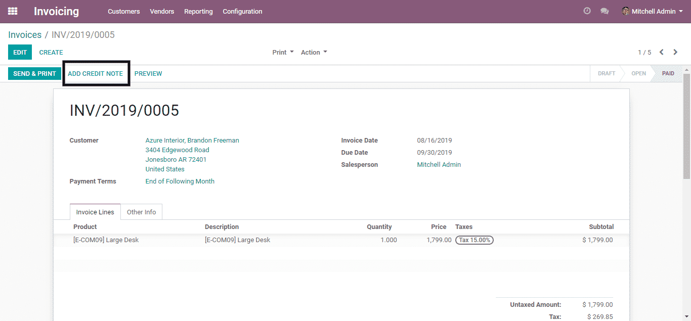Open End of Following Month link
691x321 pixels.
coord(180,181)
